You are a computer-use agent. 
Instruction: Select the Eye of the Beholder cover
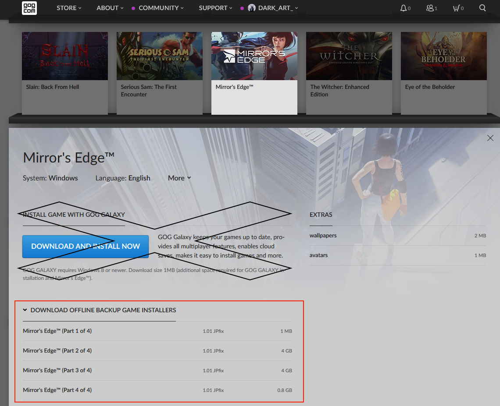[x=443, y=56]
